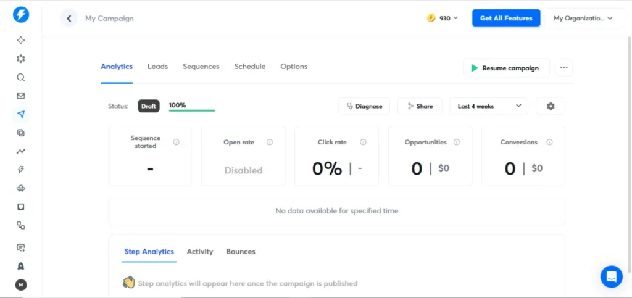Image resolution: width=632 pixels, height=298 pixels.
Task: Click the Resume campaign button
Action: [506, 68]
